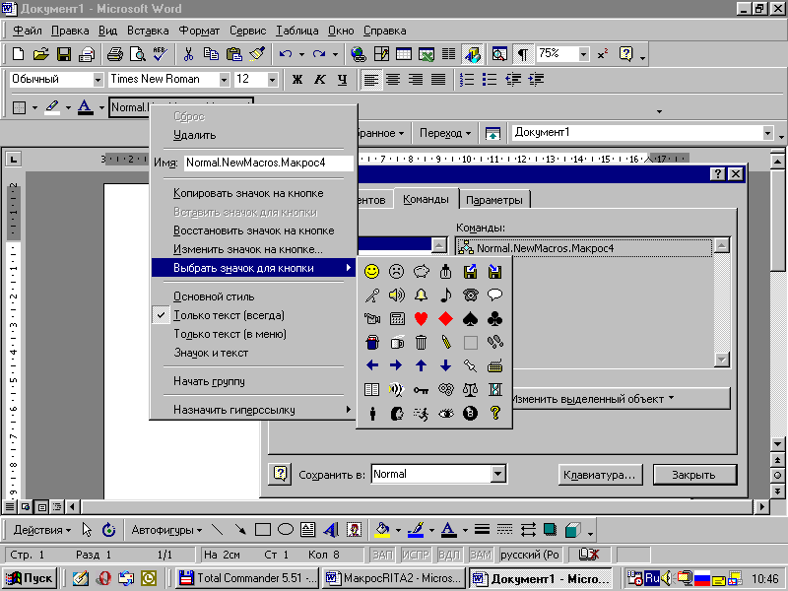Viewport: 788px width, 591px height.
Task: Toggle align left paragraph button
Action: coord(371,80)
